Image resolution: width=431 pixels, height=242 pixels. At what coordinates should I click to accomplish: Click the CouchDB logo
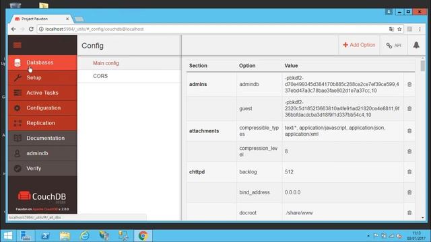tap(42, 197)
